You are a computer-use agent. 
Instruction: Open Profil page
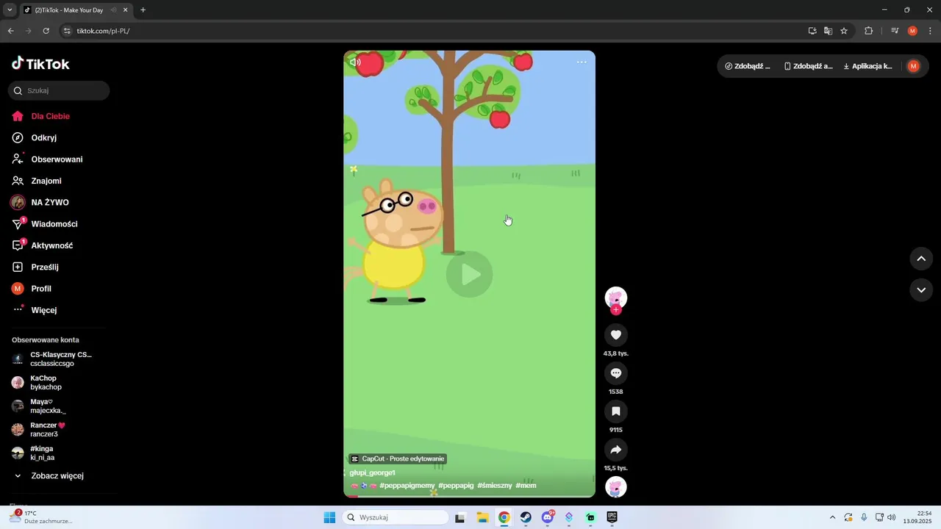click(x=41, y=289)
